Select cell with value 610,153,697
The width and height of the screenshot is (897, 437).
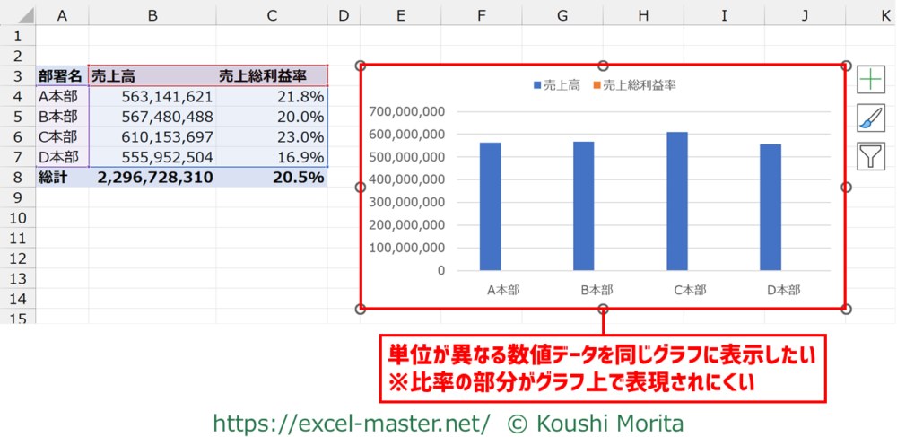coord(152,136)
